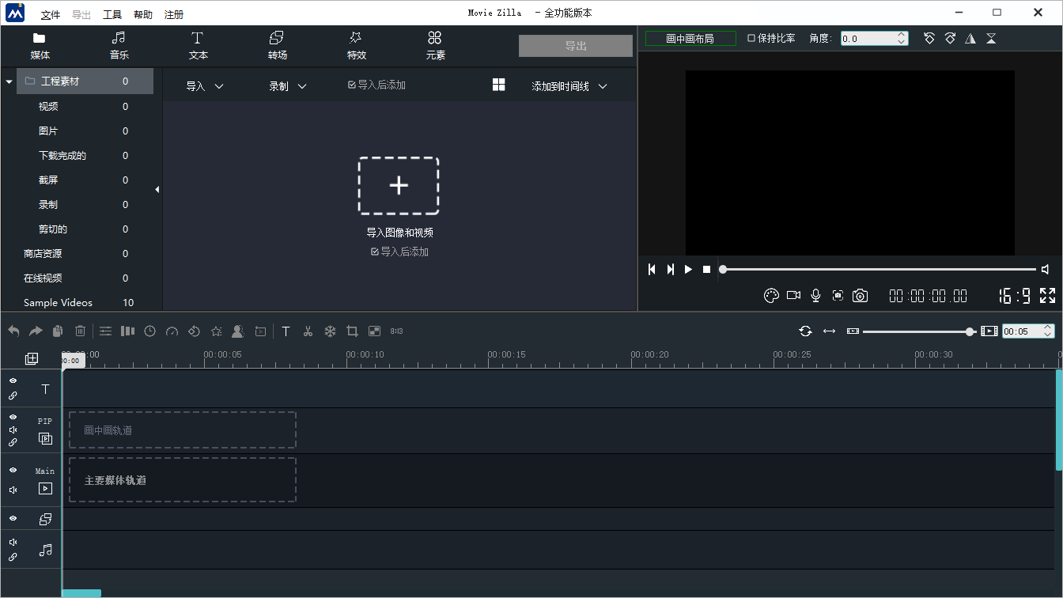The width and height of the screenshot is (1063, 598).
Task: Enter fullscreen preview with the expand icon
Action: [1047, 295]
